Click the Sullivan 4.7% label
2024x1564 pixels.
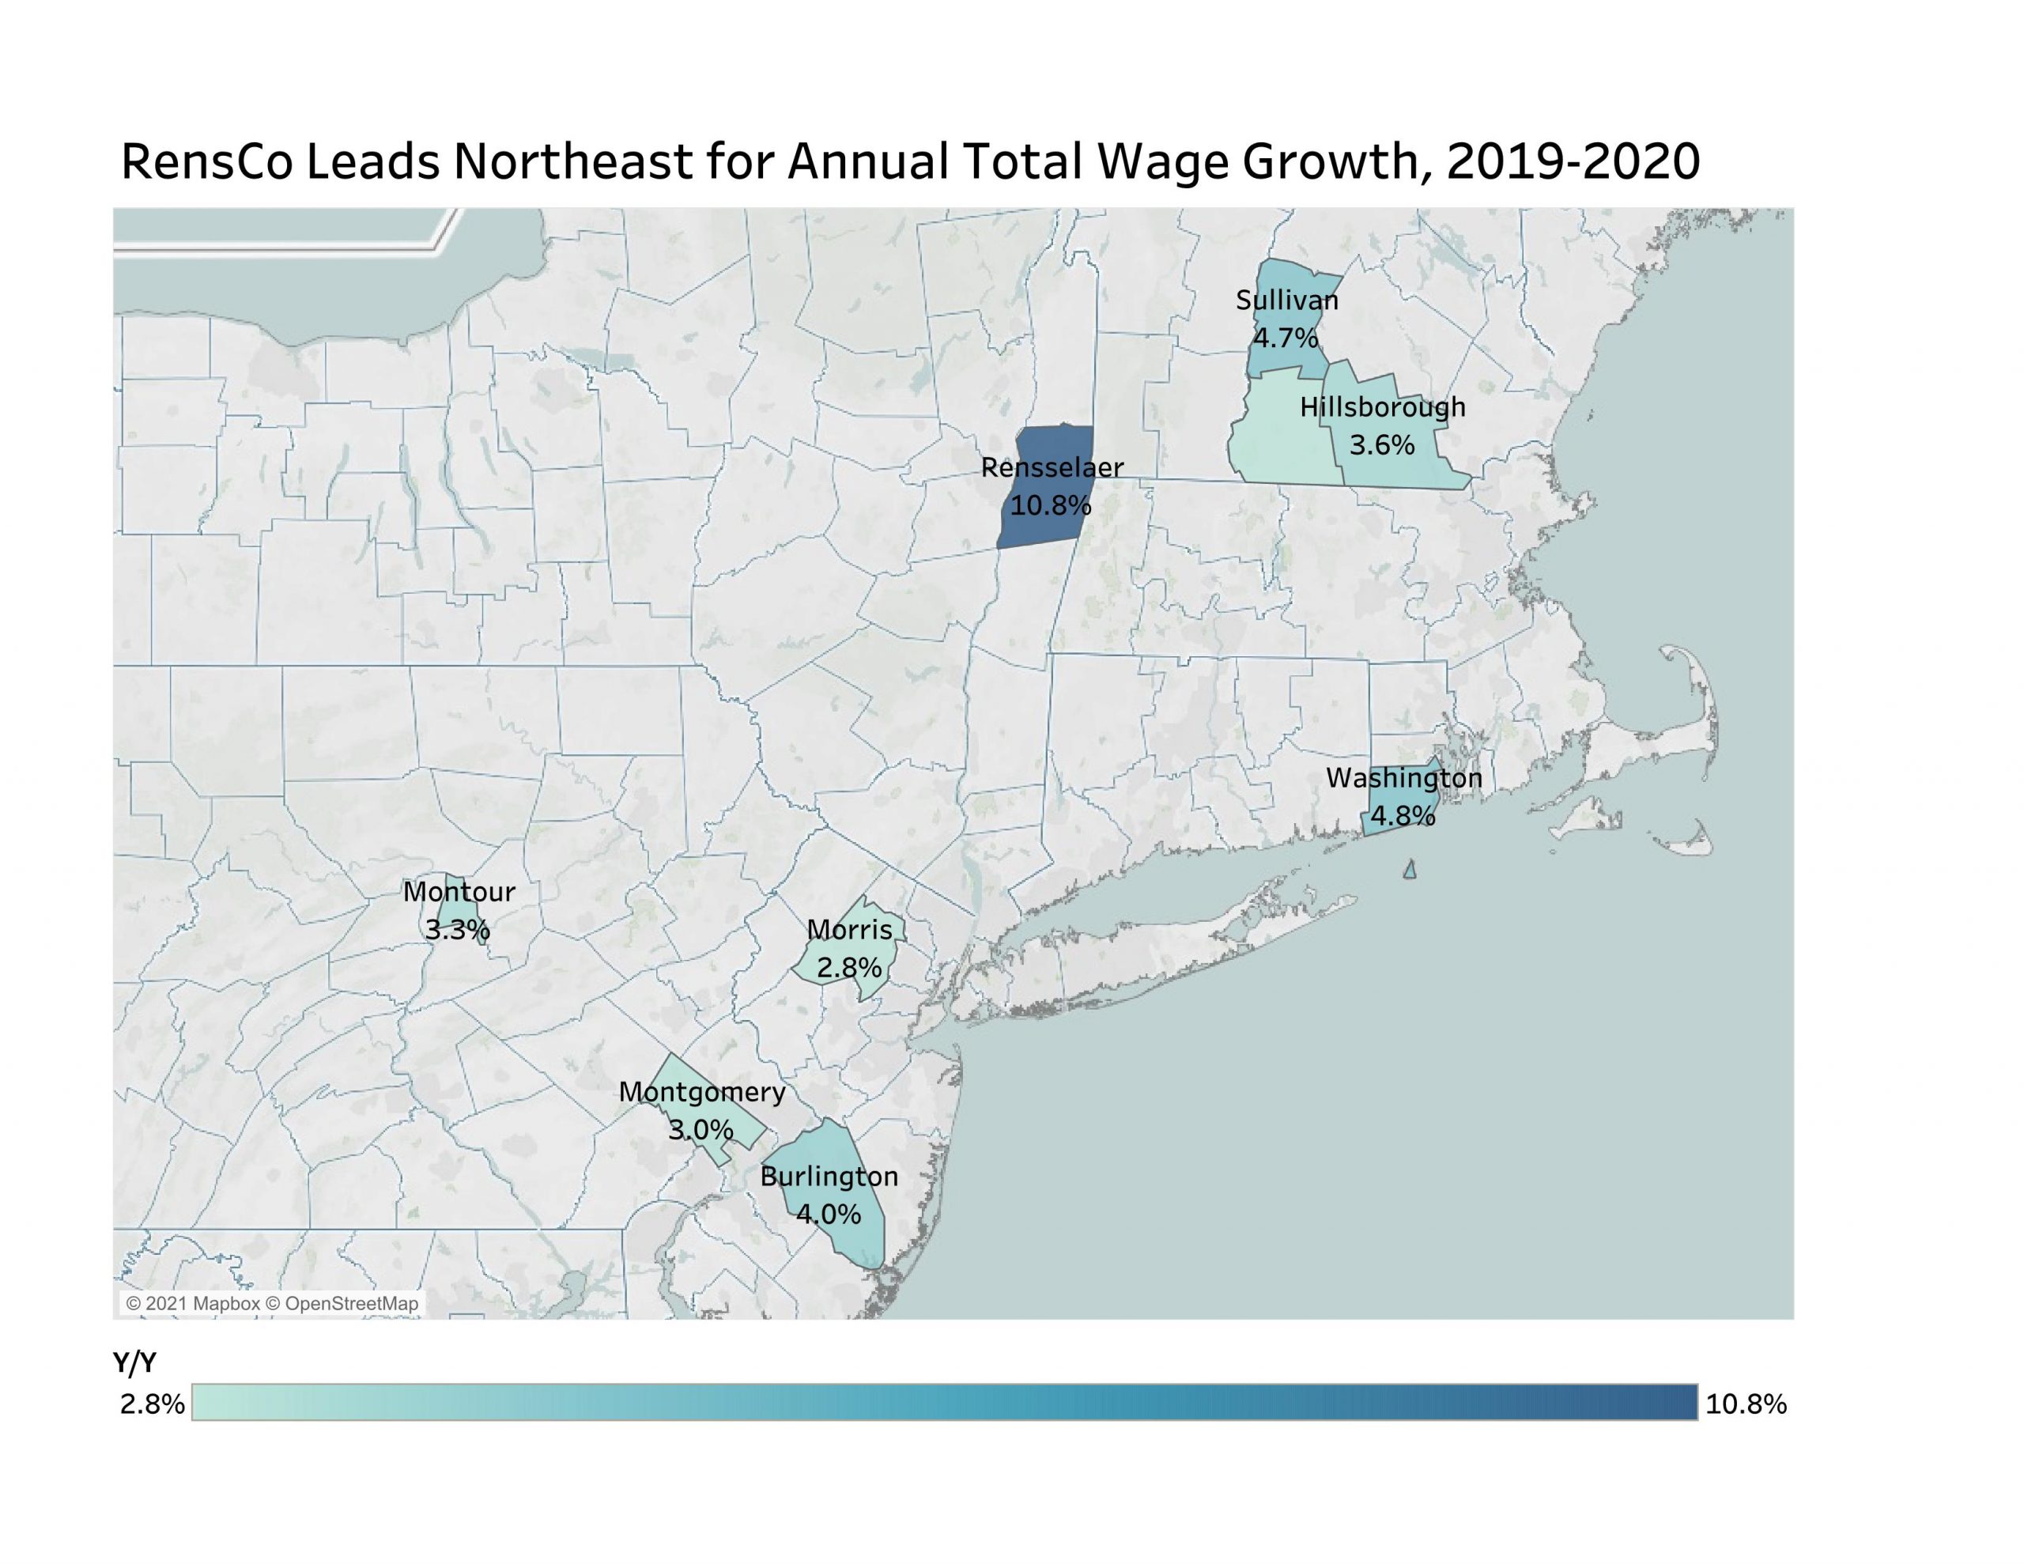[x=1286, y=338]
